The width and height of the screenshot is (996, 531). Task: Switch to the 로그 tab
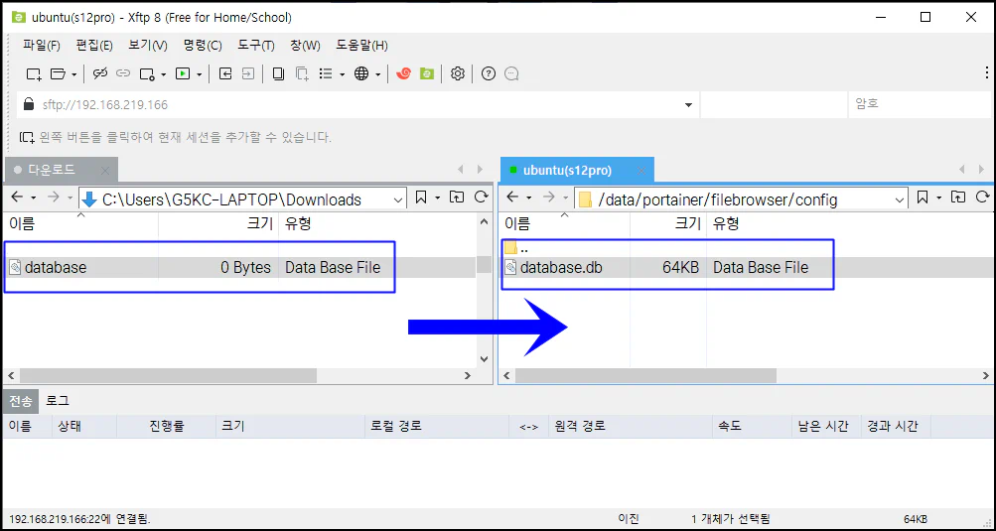tap(58, 401)
